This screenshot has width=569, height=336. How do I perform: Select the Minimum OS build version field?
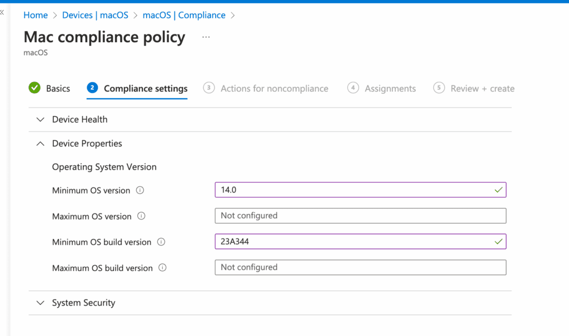coord(361,241)
